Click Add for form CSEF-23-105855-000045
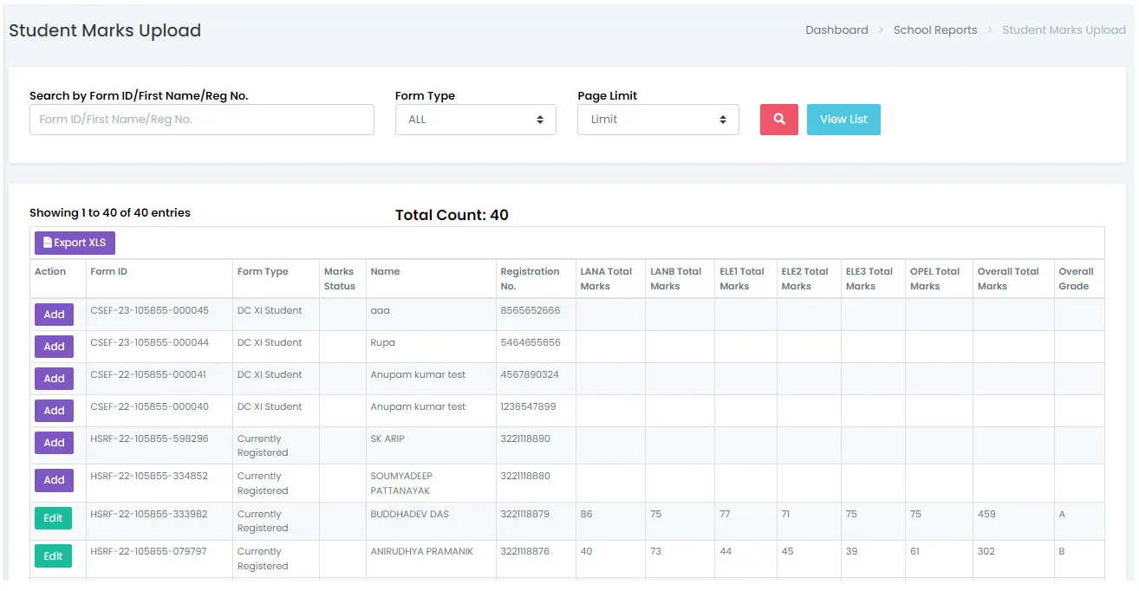This screenshot has width=1139, height=591. click(x=54, y=315)
